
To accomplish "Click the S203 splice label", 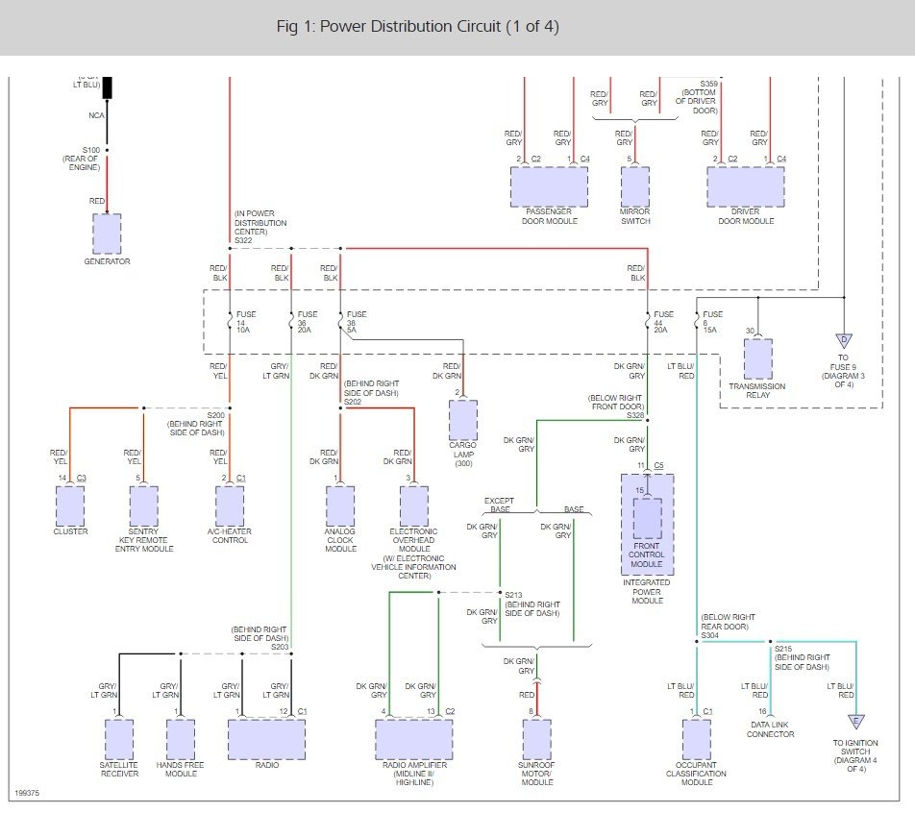I will tap(280, 648).
